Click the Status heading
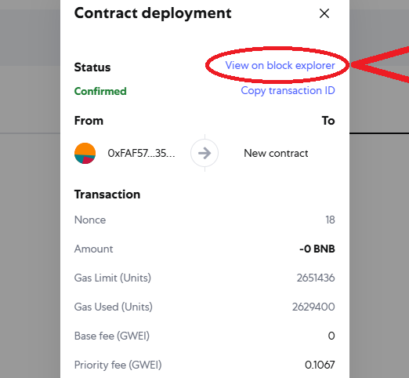This screenshot has height=378, width=409. pos(92,67)
